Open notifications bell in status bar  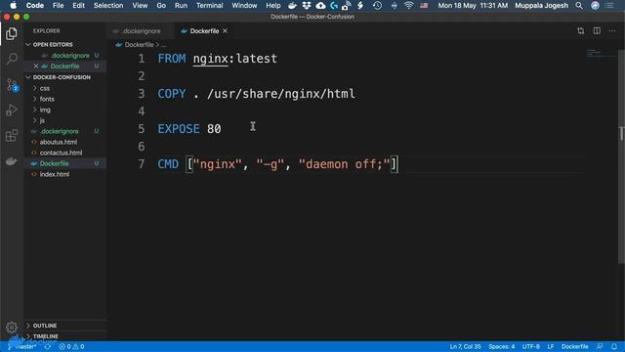tap(614, 347)
